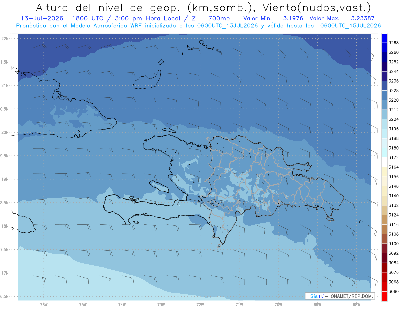Click the "0600UTC_13JUL2026" initialization time
400x309 pixels.
(227, 26)
